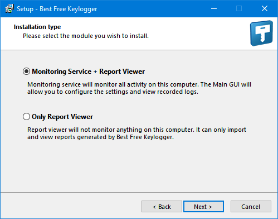Click the 'Monitoring service will monitor all activity' description
The image size is (278, 219).
coord(139,88)
